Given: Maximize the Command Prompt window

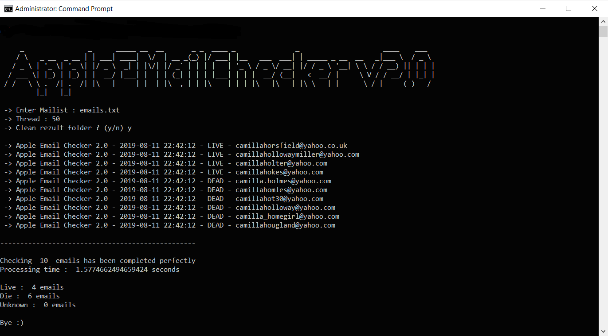Looking at the screenshot, I should tap(569, 8).
